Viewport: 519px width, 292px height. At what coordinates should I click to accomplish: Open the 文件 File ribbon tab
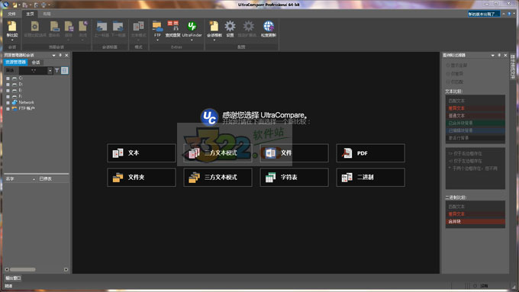(12, 14)
